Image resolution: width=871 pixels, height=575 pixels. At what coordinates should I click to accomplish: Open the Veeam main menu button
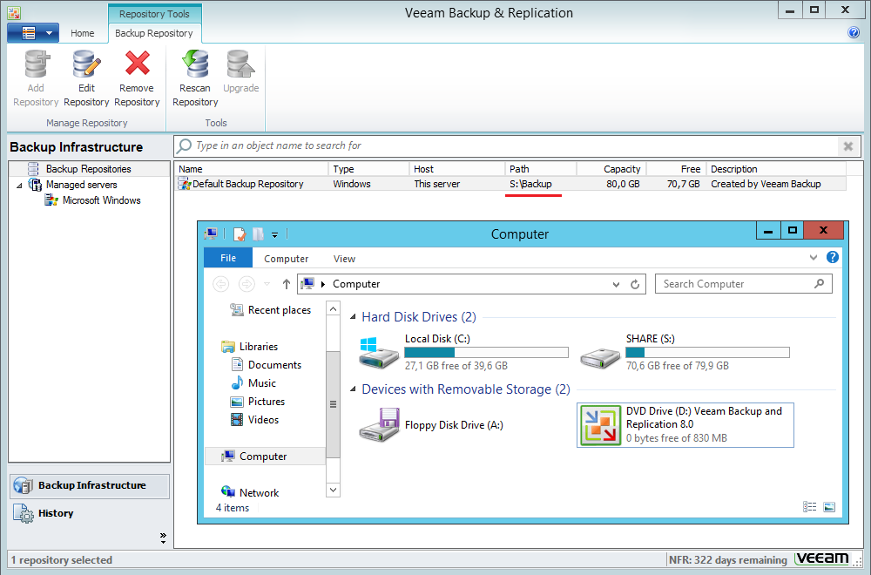[33, 33]
